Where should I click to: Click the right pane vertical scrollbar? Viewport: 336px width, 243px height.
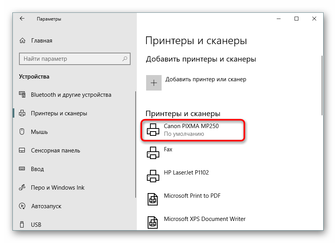(322, 85)
